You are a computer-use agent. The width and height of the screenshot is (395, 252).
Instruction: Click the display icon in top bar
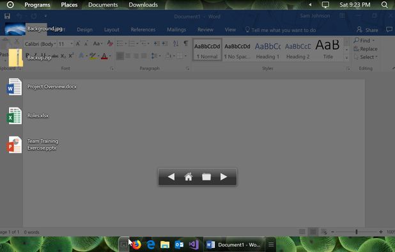[325, 4]
